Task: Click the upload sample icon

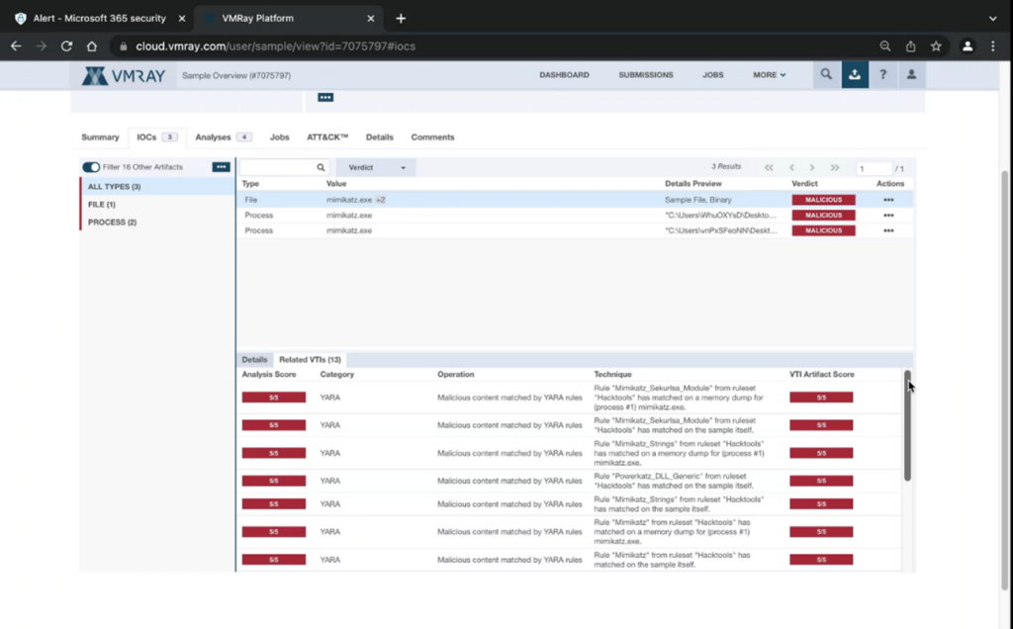Action: pos(854,75)
